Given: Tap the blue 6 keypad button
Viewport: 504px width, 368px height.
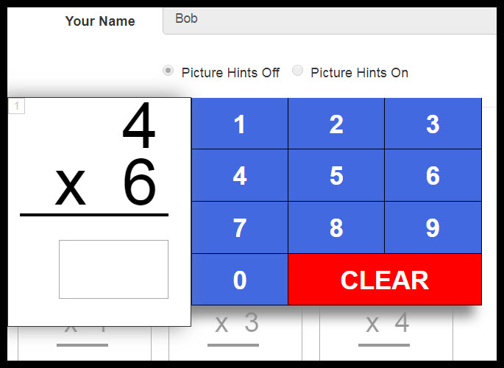Looking at the screenshot, I should pyautogui.click(x=433, y=176).
